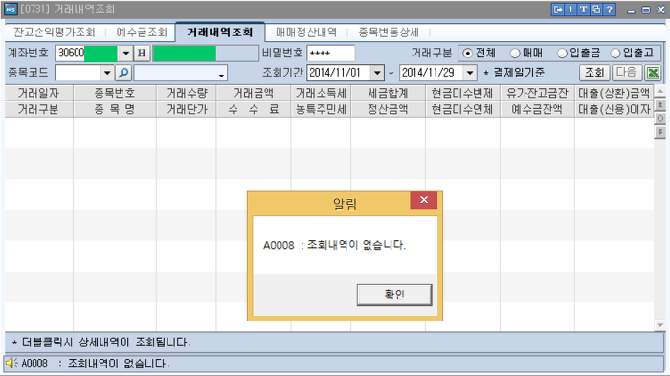670x376 pixels.
Task: Click the magnifier stock search icon
Action: tap(123, 73)
